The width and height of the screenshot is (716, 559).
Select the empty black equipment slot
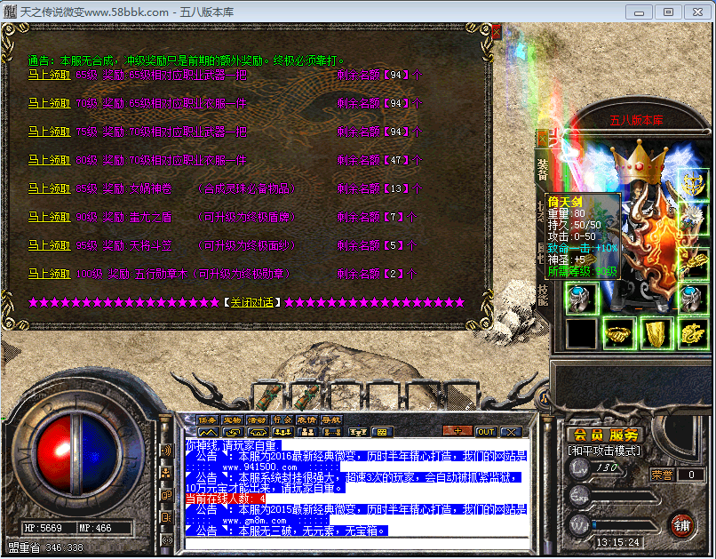(582, 334)
